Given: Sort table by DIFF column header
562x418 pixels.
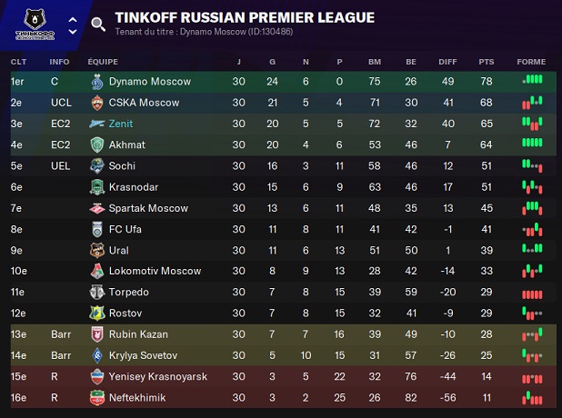Looking at the screenshot, I should [447, 62].
